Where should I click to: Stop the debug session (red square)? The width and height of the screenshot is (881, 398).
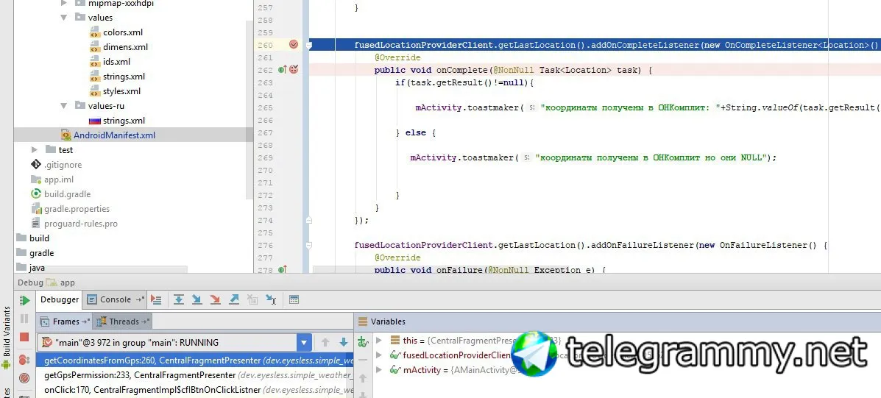tap(24, 337)
